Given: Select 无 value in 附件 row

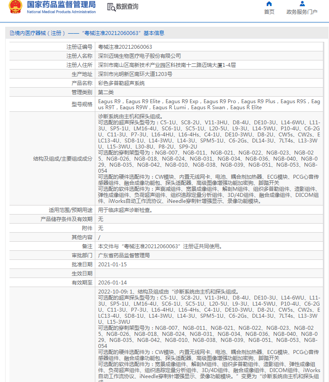Looking at the screenshot, I should click(x=100, y=228).
